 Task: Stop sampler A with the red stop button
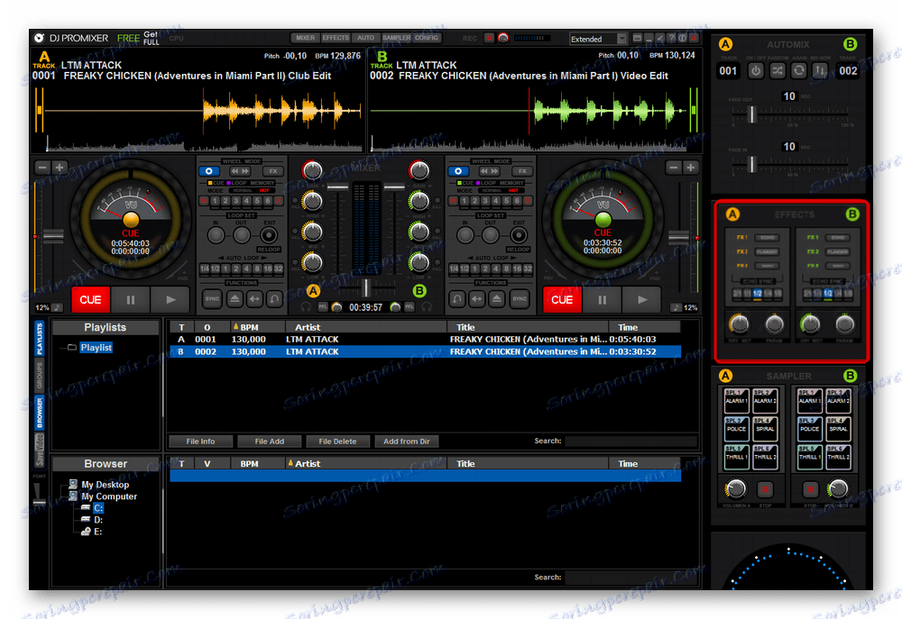coord(765,489)
